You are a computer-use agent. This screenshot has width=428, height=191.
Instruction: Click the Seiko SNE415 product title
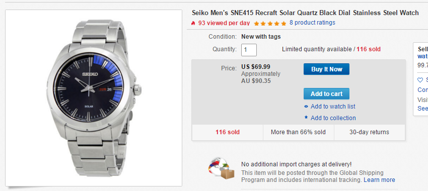305,13
